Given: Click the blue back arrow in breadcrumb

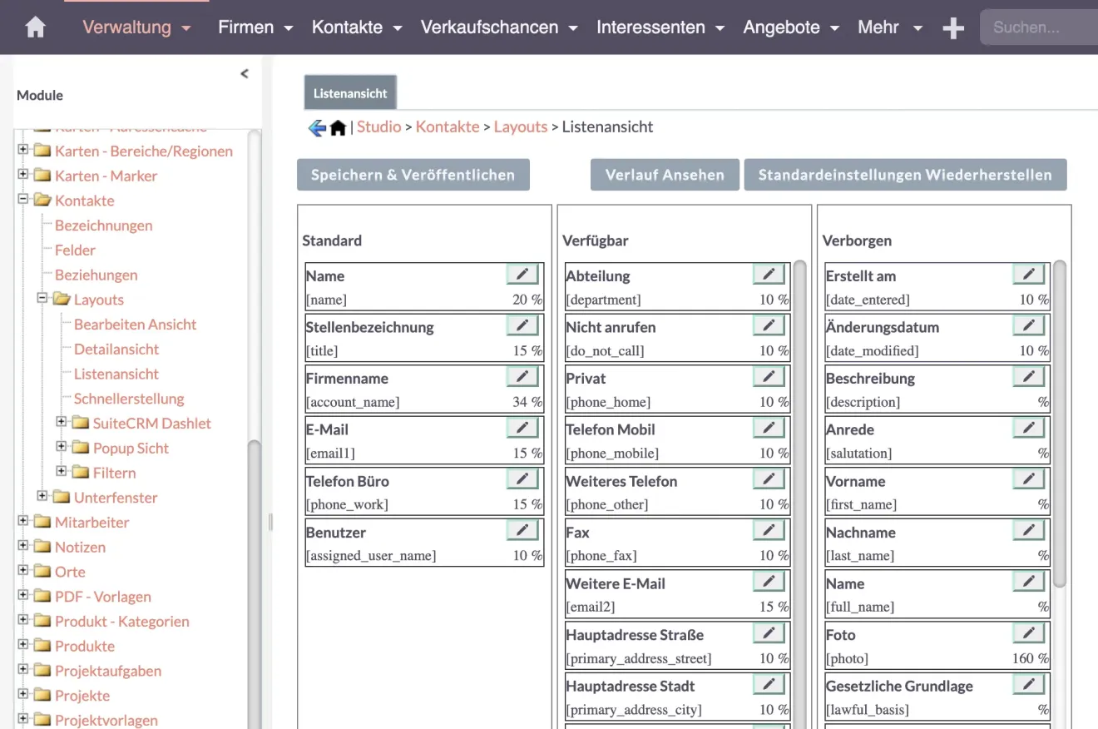Looking at the screenshot, I should [x=317, y=128].
